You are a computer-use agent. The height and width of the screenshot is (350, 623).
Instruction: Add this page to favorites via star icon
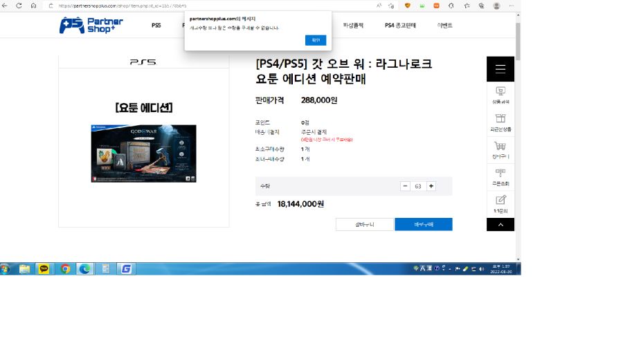(x=391, y=6)
